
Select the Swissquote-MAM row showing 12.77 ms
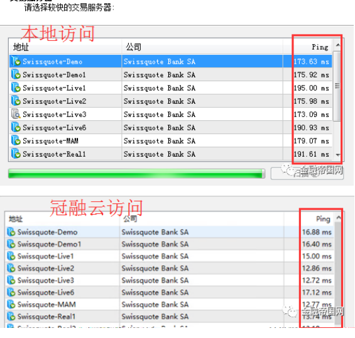pos(170,305)
